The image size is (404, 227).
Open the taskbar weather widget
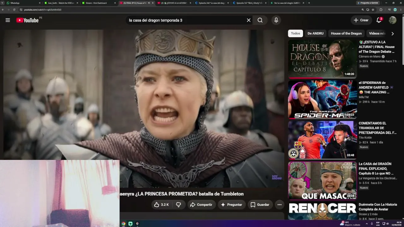click(x=350, y=224)
